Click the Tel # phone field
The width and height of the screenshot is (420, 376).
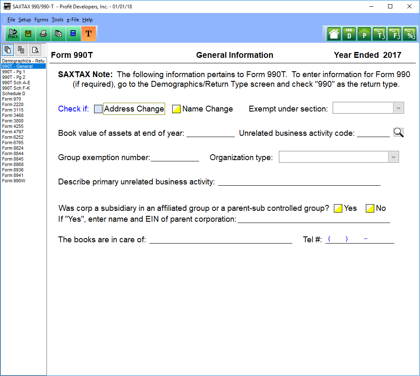coord(360,239)
